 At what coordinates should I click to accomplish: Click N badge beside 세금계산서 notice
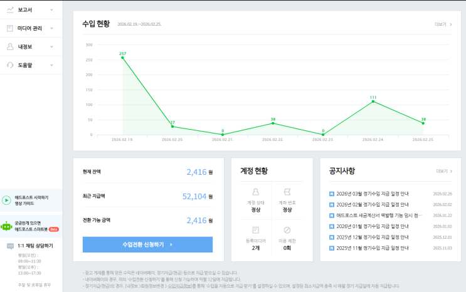[332, 216]
